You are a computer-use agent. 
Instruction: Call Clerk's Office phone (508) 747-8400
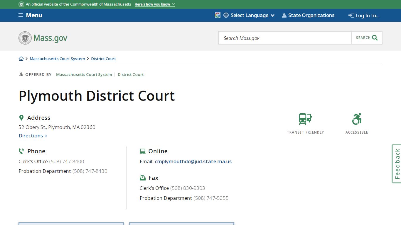(67, 161)
